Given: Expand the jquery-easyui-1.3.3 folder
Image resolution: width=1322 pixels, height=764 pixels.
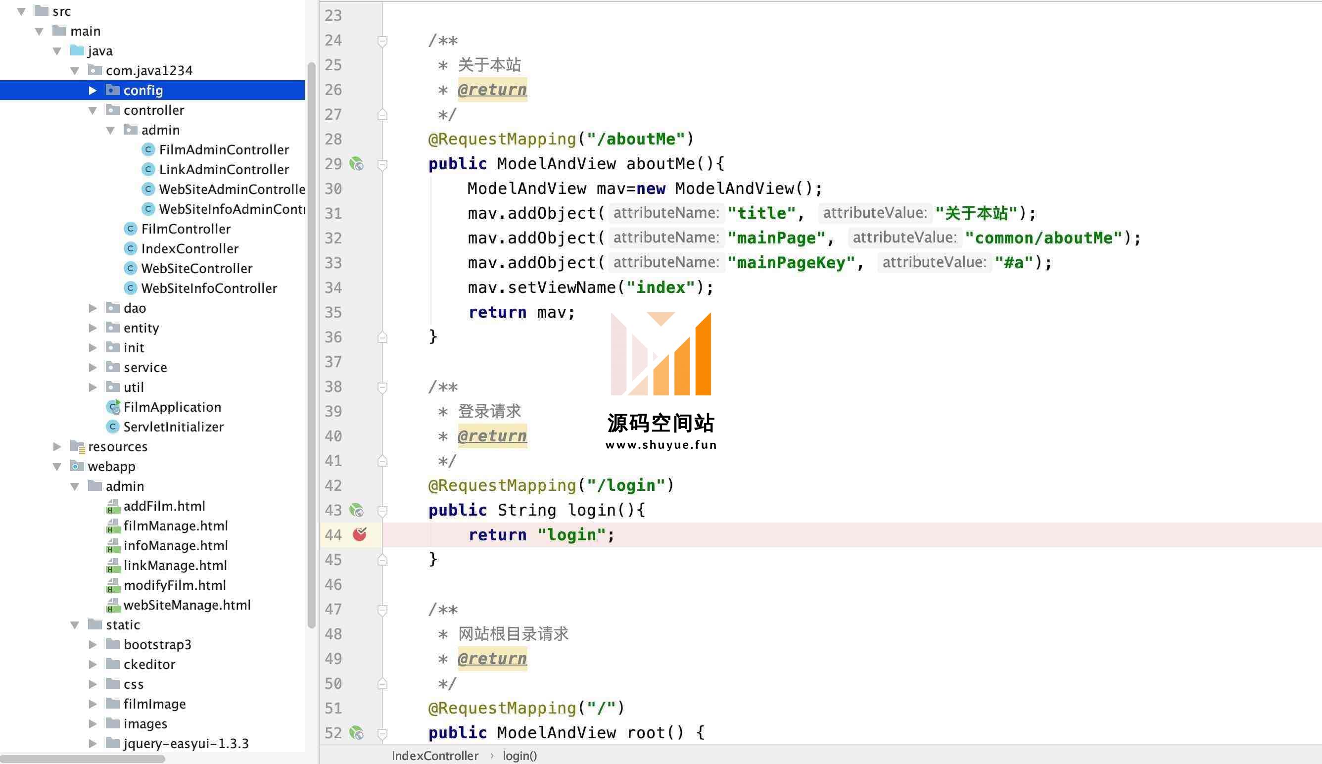Looking at the screenshot, I should pyautogui.click(x=93, y=744).
